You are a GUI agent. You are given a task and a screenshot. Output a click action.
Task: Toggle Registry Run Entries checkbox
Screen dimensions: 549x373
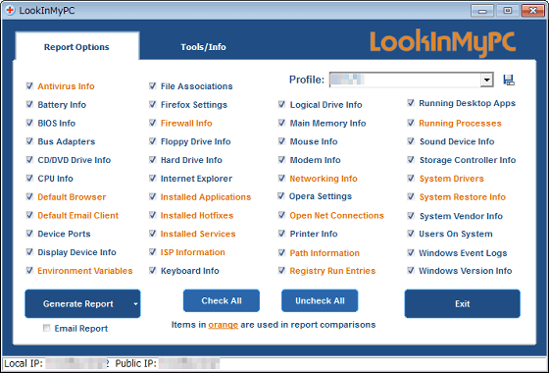point(281,270)
